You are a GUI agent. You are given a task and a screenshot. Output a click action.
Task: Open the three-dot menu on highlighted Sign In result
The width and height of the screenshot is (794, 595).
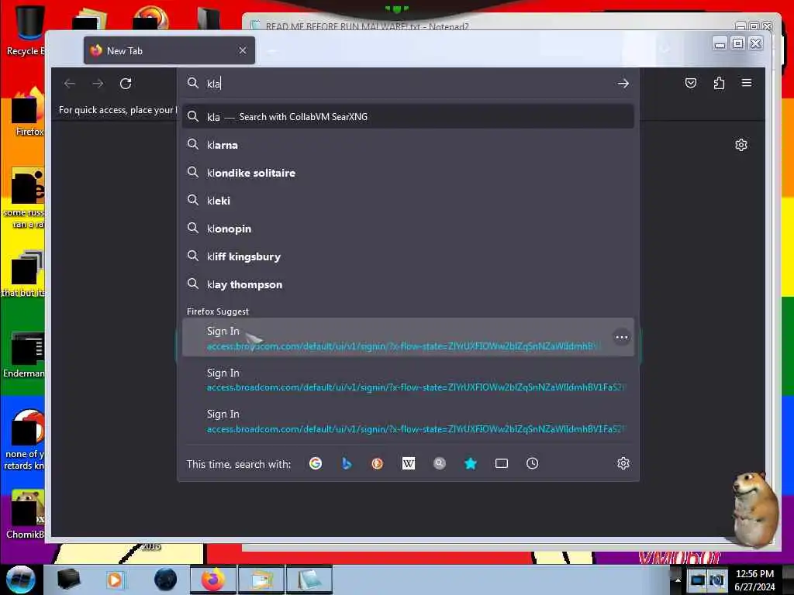click(x=622, y=338)
